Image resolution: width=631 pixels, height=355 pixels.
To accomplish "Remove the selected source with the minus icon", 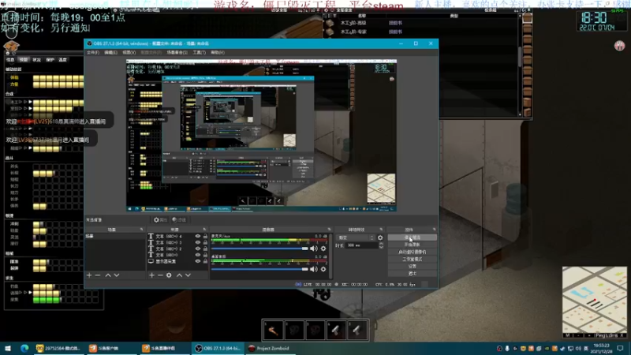I will pyautogui.click(x=160, y=275).
